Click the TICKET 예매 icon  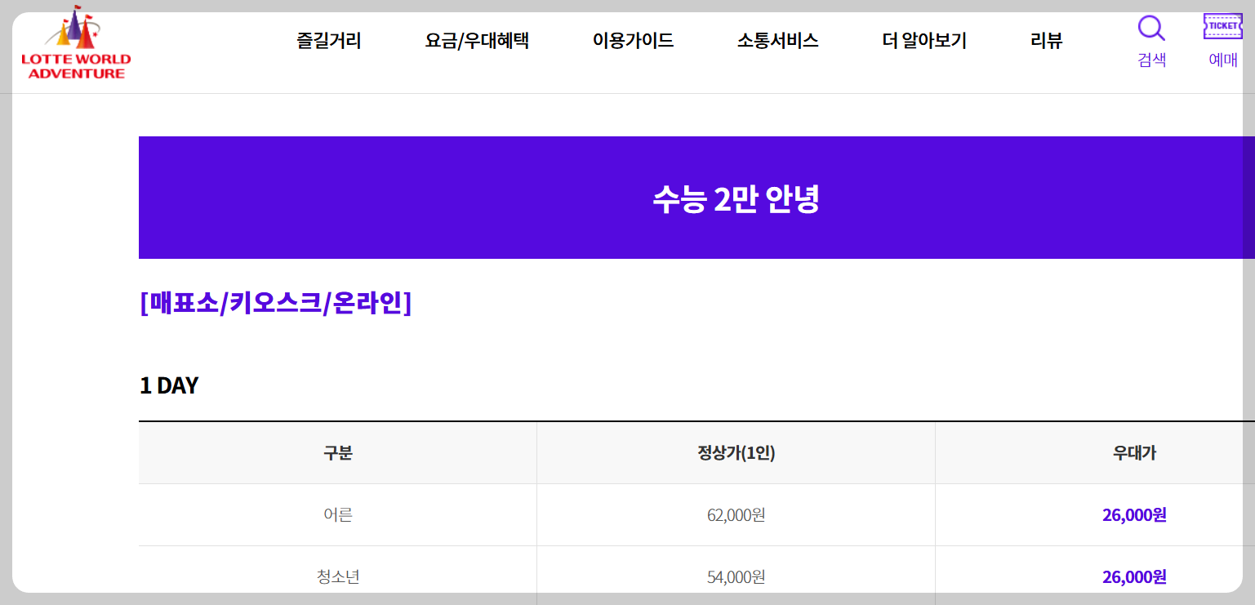point(1222,26)
